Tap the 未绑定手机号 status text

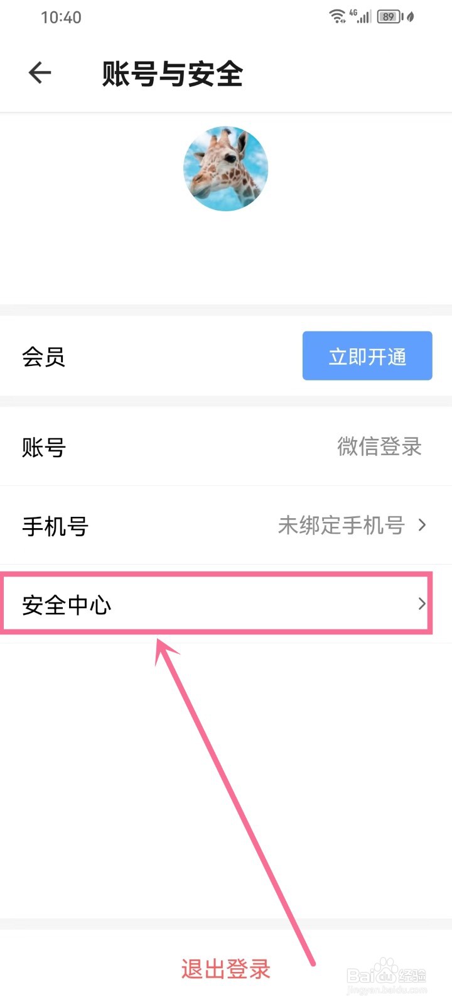click(341, 525)
